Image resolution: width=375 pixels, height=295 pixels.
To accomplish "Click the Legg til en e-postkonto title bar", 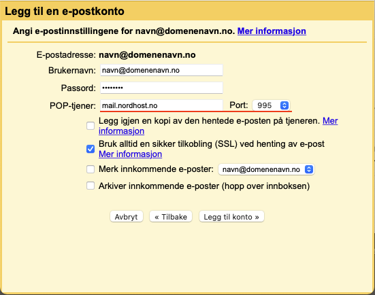I will click(188, 11).
